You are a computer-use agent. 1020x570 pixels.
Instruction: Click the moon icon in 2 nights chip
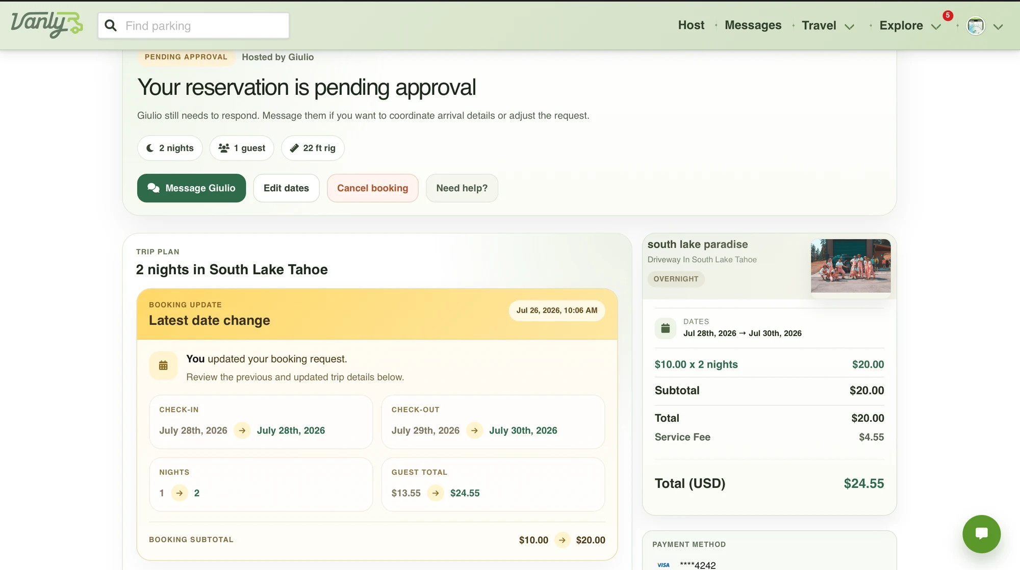(150, 148)
